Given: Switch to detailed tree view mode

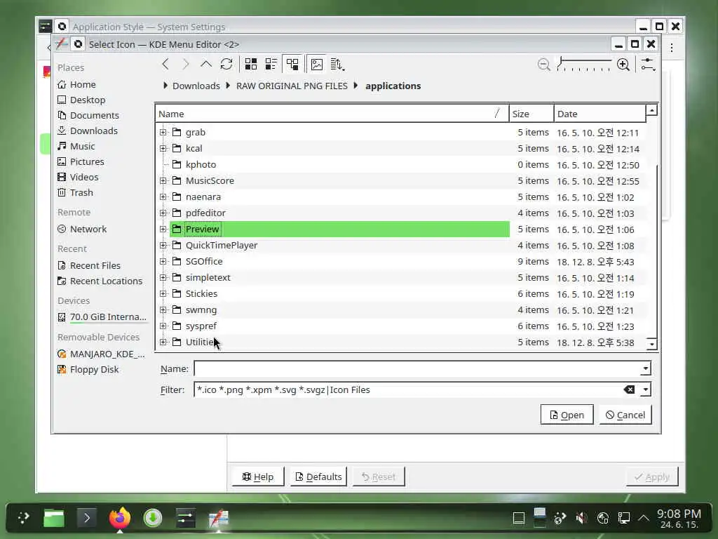Looking at the screenshot, I should coord(292,64).
